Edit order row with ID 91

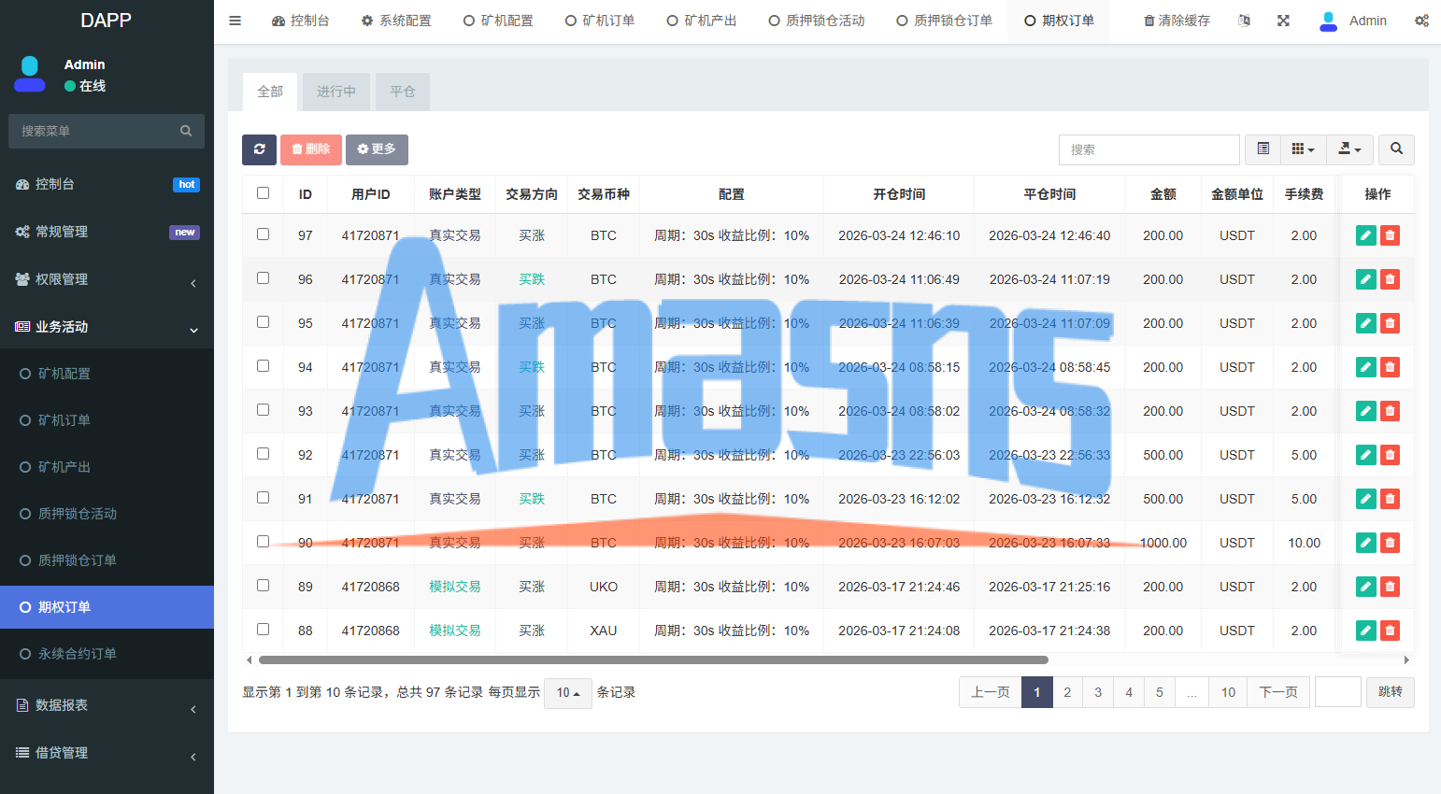tap(1366, 499)
